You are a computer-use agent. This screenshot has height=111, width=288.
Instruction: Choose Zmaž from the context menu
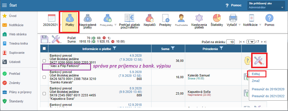click(255, 81)
